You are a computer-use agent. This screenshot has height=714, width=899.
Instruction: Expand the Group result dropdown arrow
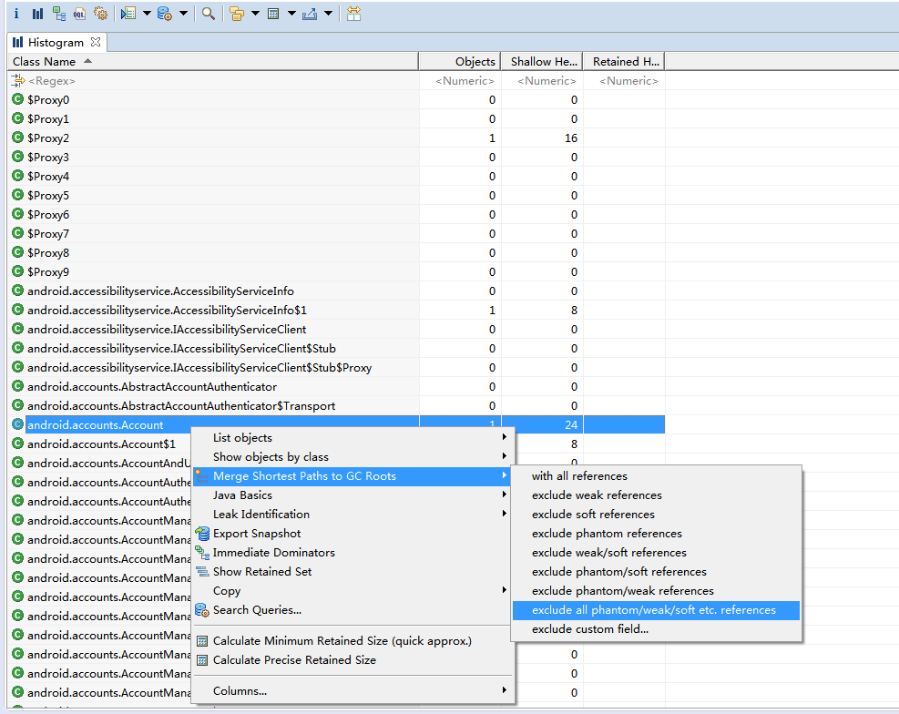pos(255,14)
